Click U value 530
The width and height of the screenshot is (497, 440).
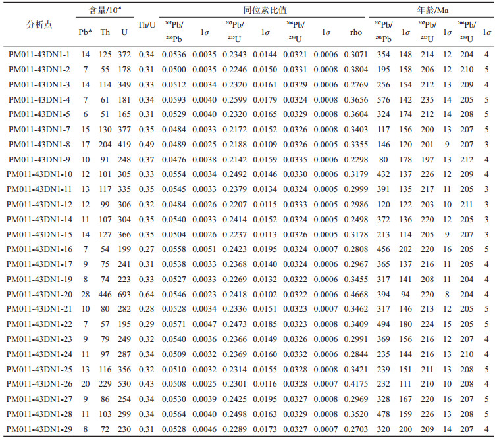(124, 384)
